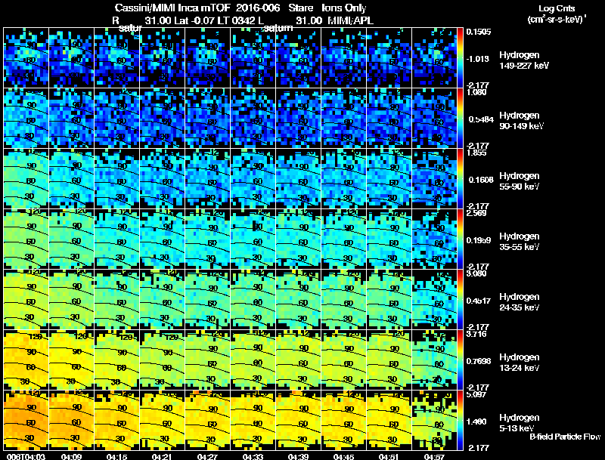Click the "1.080" color scale value
The height and width of the screenshot is (460, 605).
click(476, 92)
